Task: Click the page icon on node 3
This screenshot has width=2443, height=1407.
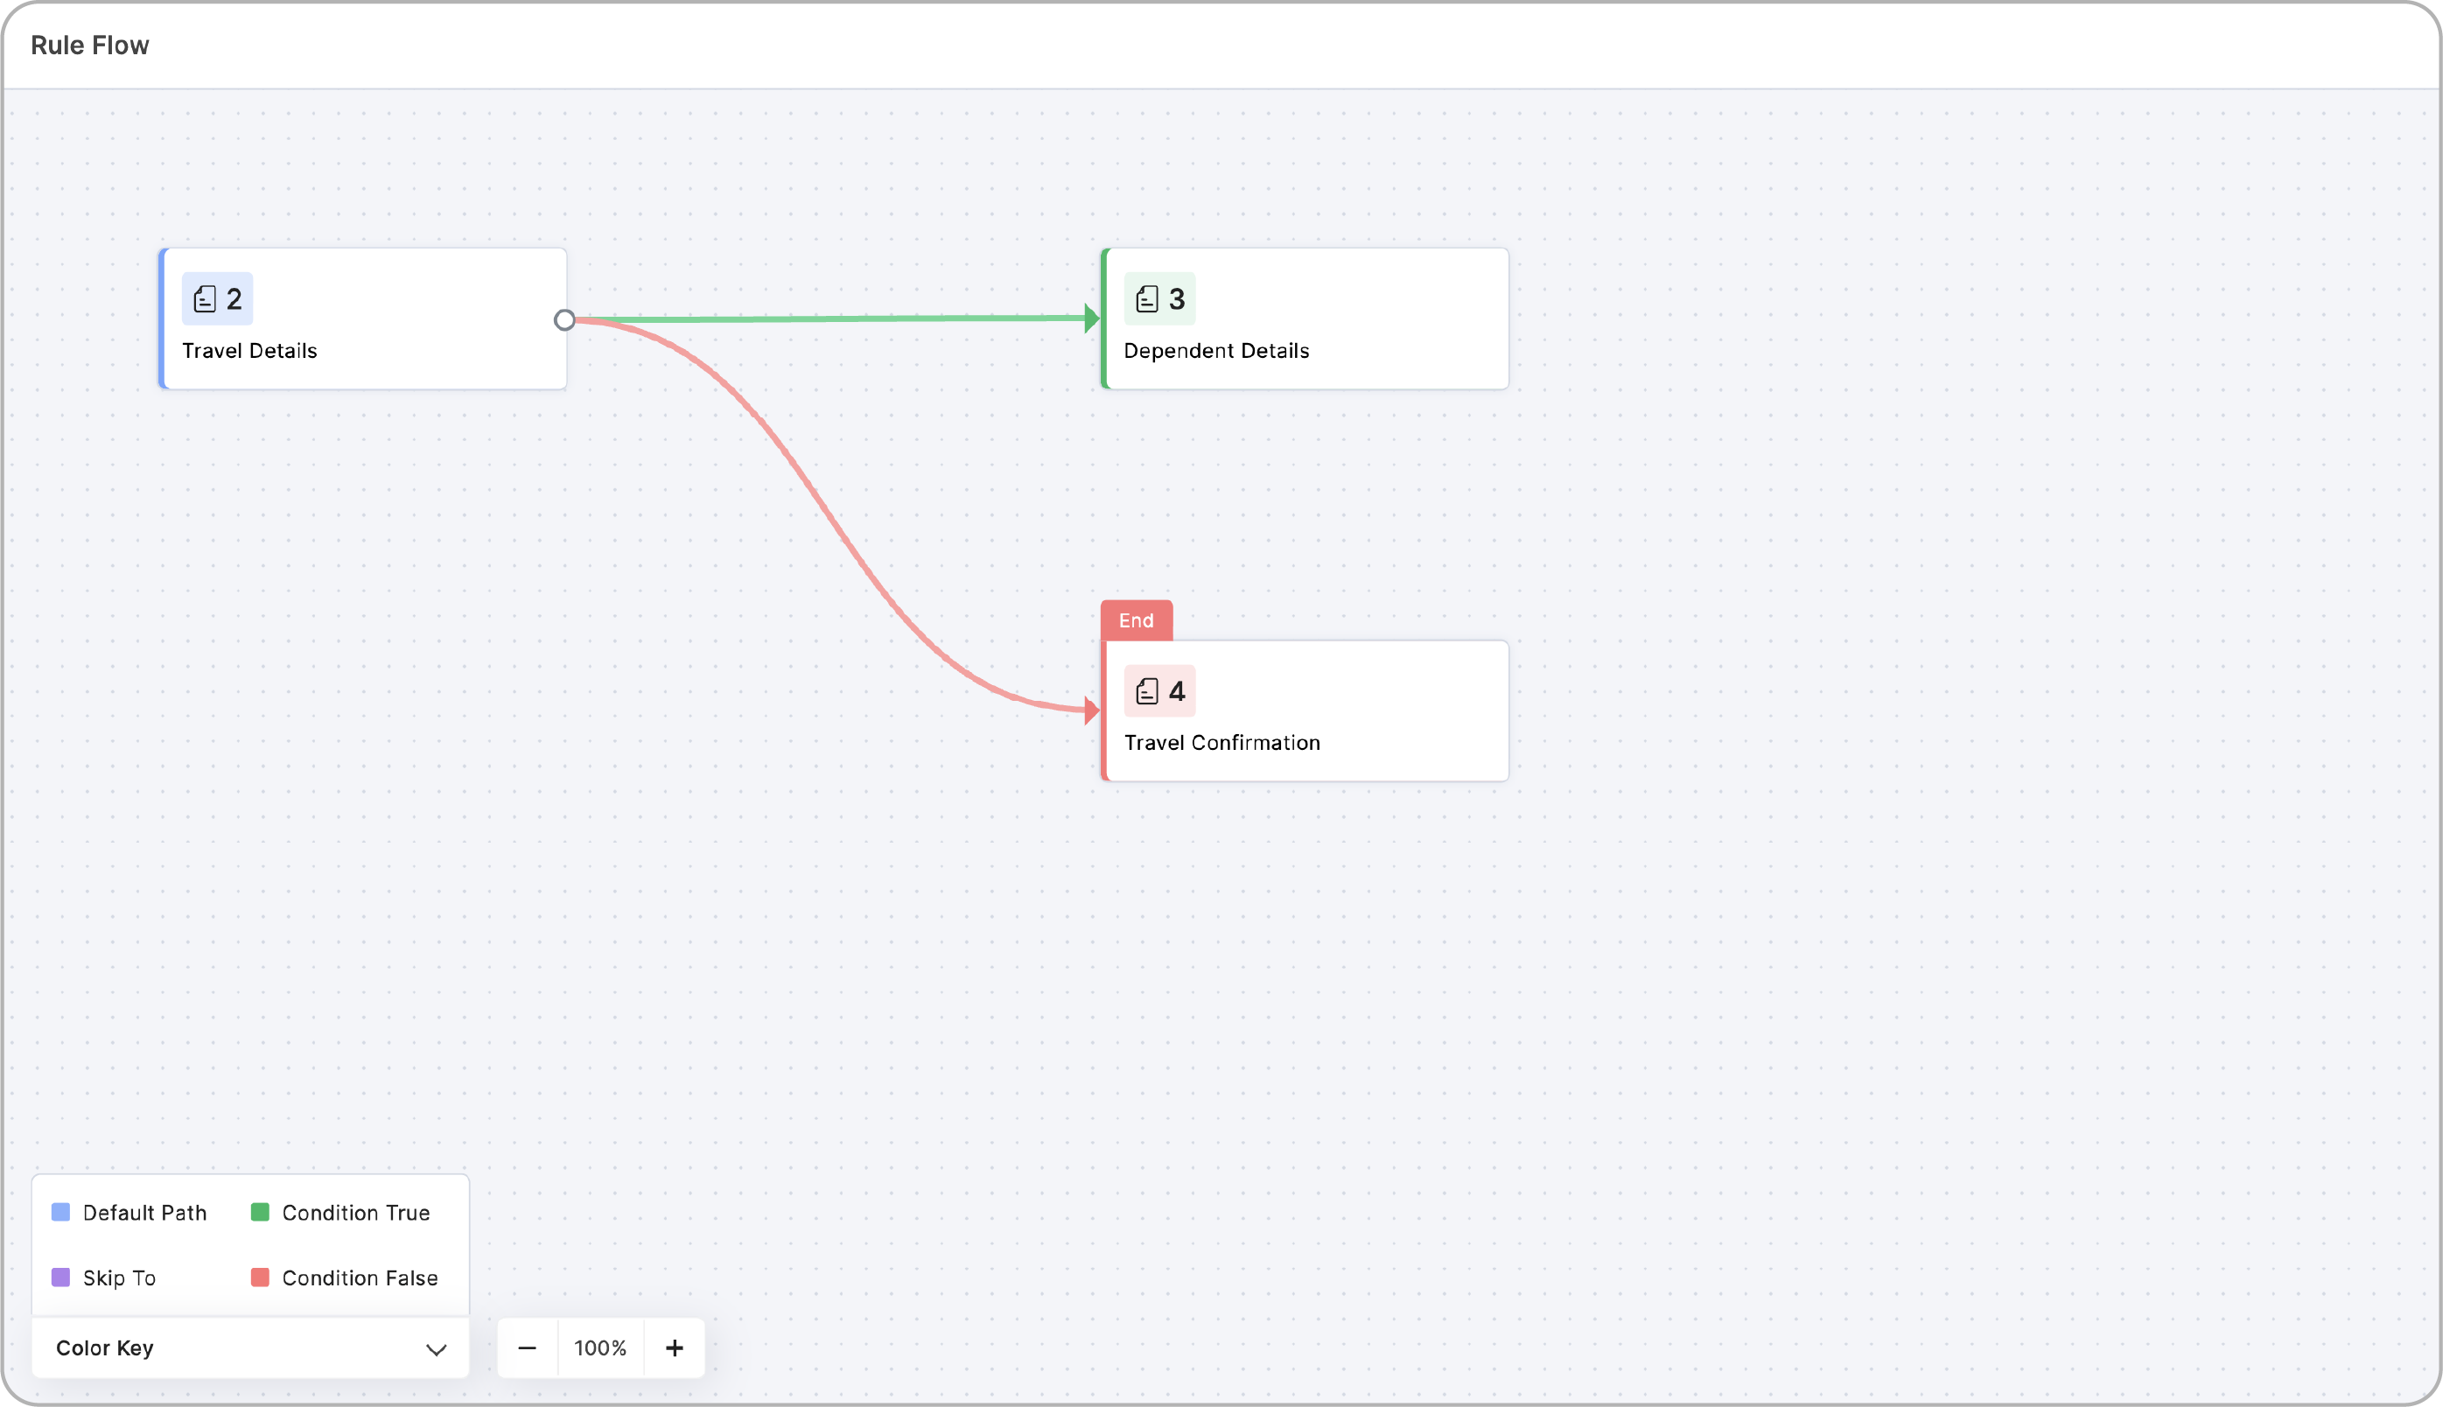Action: (1147, 299)
